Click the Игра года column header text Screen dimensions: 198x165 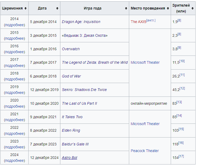click(93, 8)
